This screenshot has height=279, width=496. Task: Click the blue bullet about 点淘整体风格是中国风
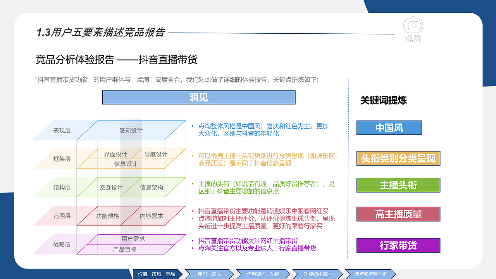point(263,130)
